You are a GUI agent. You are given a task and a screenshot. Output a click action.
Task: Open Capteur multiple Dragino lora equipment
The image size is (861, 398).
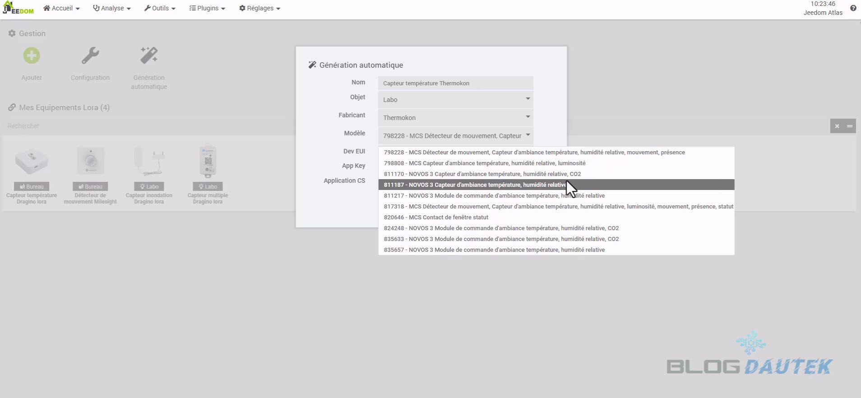pyautogui.click(x=208, y=162)
